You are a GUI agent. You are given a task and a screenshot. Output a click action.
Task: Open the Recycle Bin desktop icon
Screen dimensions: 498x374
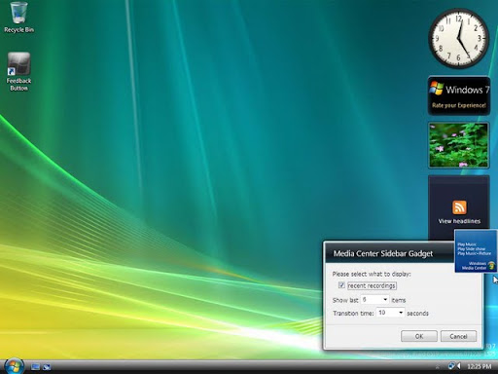[18, 17]
